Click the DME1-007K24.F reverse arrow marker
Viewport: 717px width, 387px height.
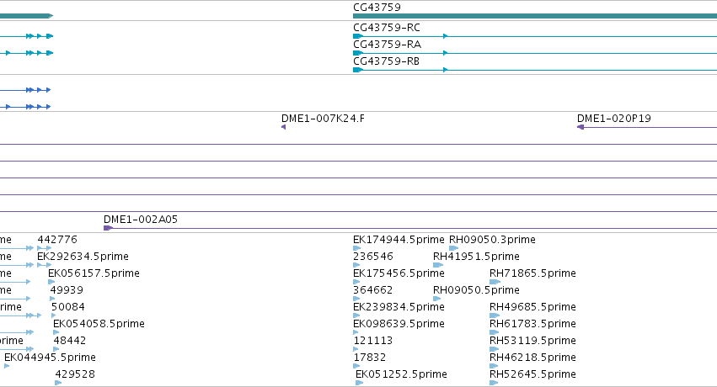pyautogui.click(x=283, y=127)
